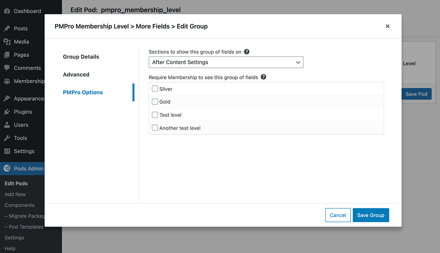Click the Settings sliders icon

[7, 151]
